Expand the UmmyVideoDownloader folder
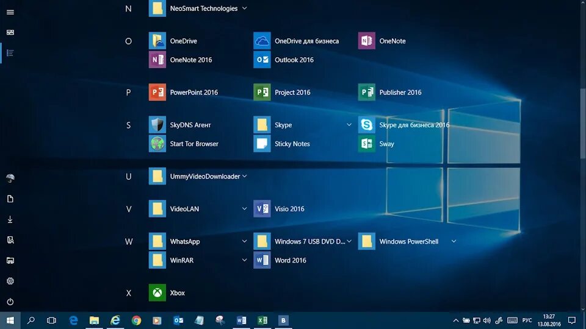The width and height of the screenshot is (586, 329). pos(244,176)
